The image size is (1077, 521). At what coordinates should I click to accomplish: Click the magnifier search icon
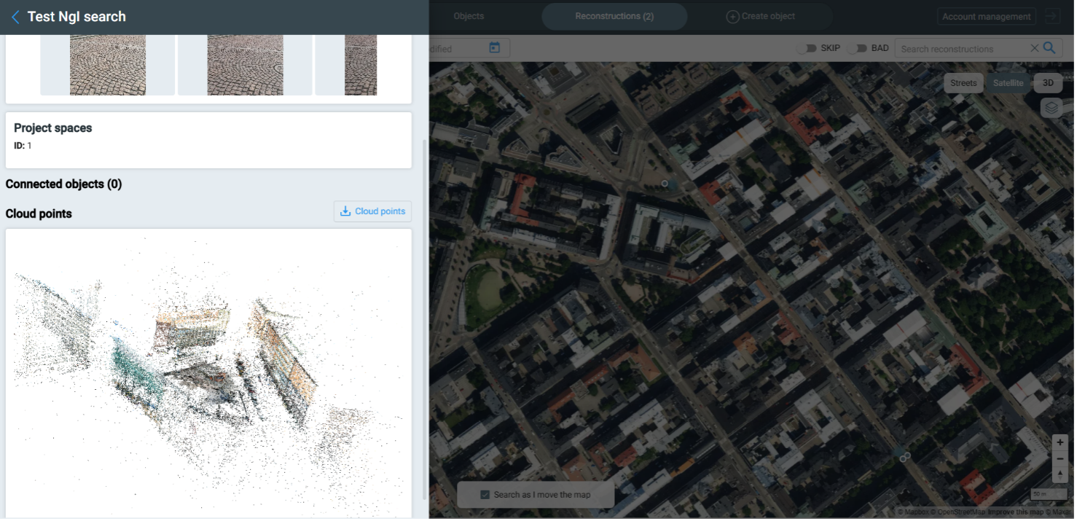coord(1049,48)
